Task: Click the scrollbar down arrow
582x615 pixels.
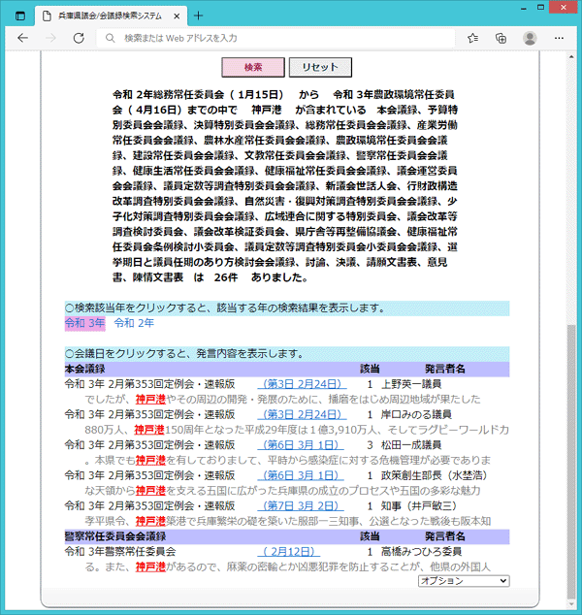Action: 571,604
